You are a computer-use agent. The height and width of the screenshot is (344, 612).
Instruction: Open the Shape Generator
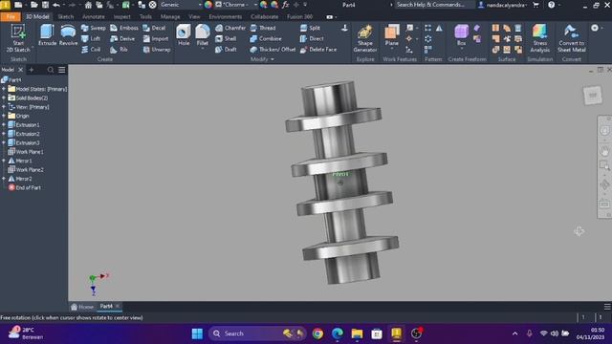tap(365, 38)
